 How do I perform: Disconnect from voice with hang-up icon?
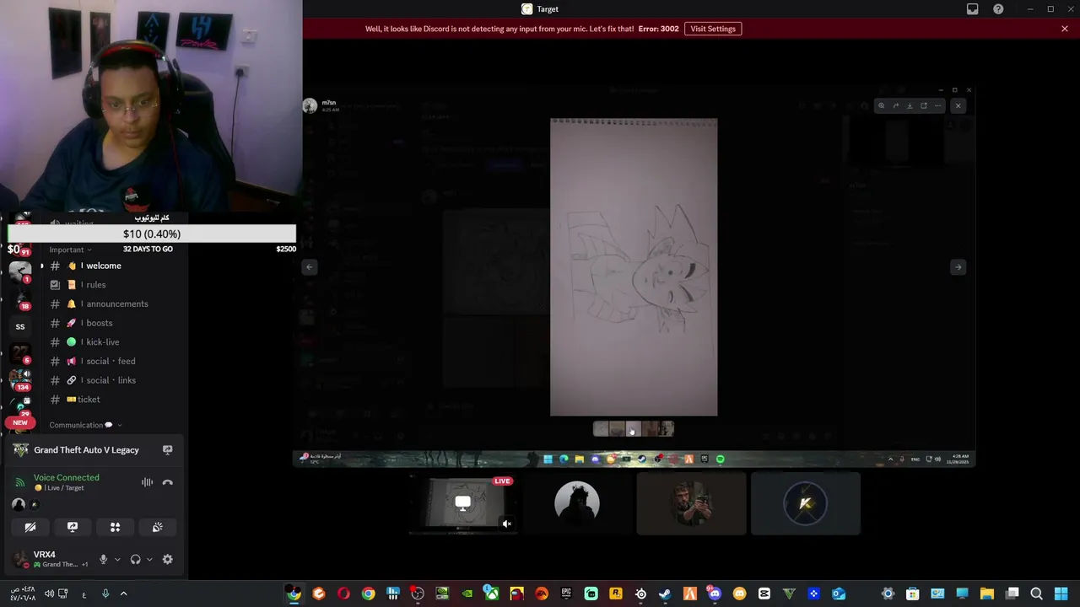[x=167, y=482]
